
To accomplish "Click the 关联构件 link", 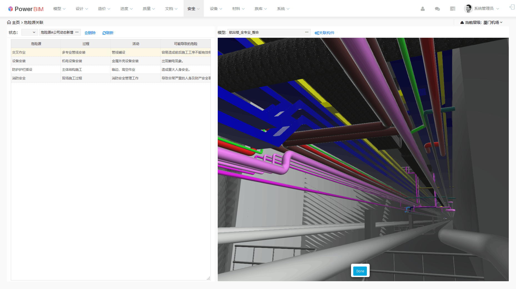I will click(x=324, y=33).
